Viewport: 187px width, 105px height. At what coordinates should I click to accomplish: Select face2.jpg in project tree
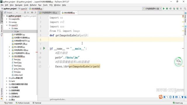tap(18, 62)
